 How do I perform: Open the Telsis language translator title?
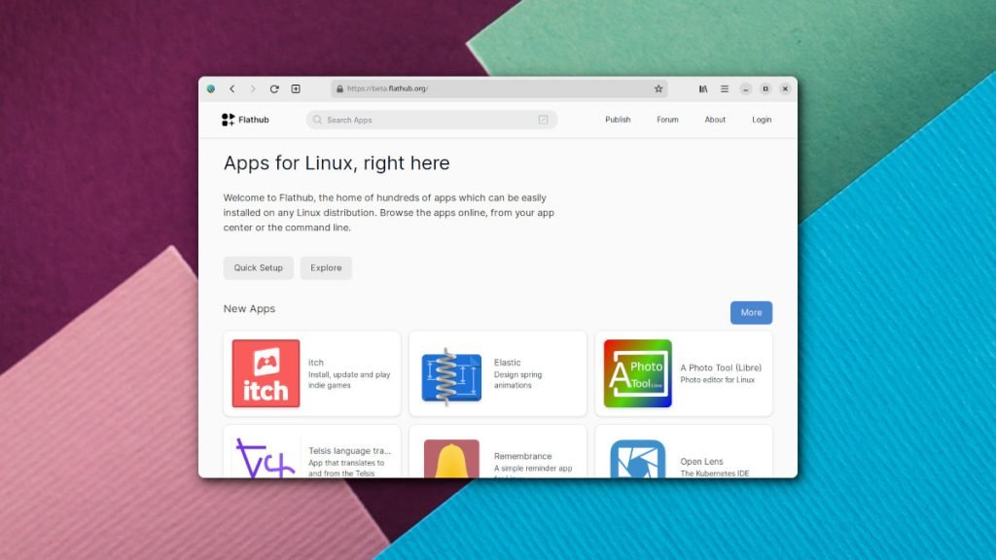350,451
